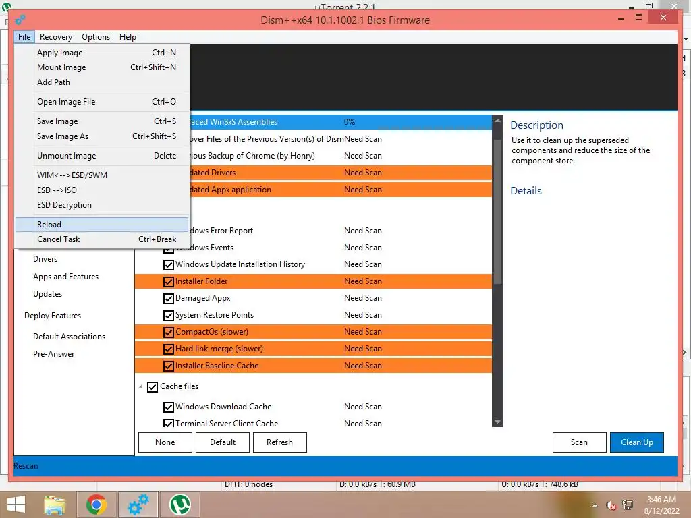Choose WIM<-->ESD/SWM conversion entry

(x=103, y=175)
